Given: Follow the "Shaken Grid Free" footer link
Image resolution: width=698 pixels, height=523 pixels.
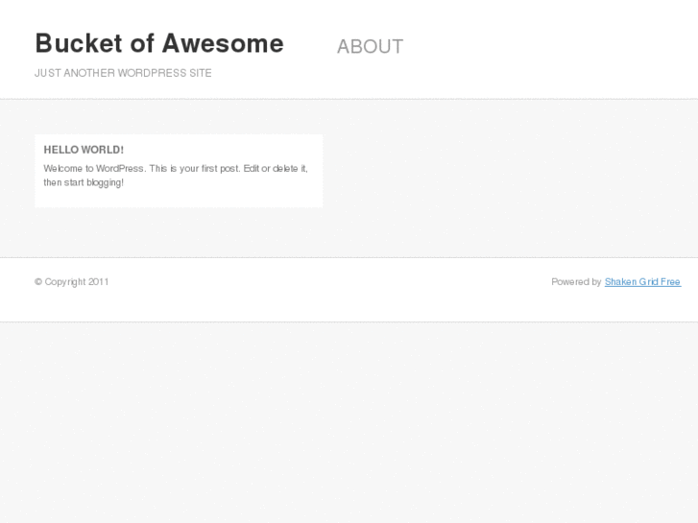Looking at the screenshot, I should click(x=641, y=282).
